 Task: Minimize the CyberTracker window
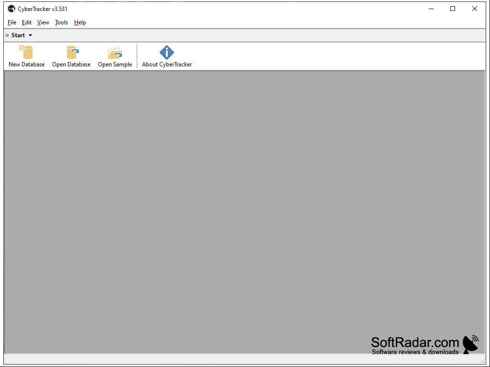431,9
